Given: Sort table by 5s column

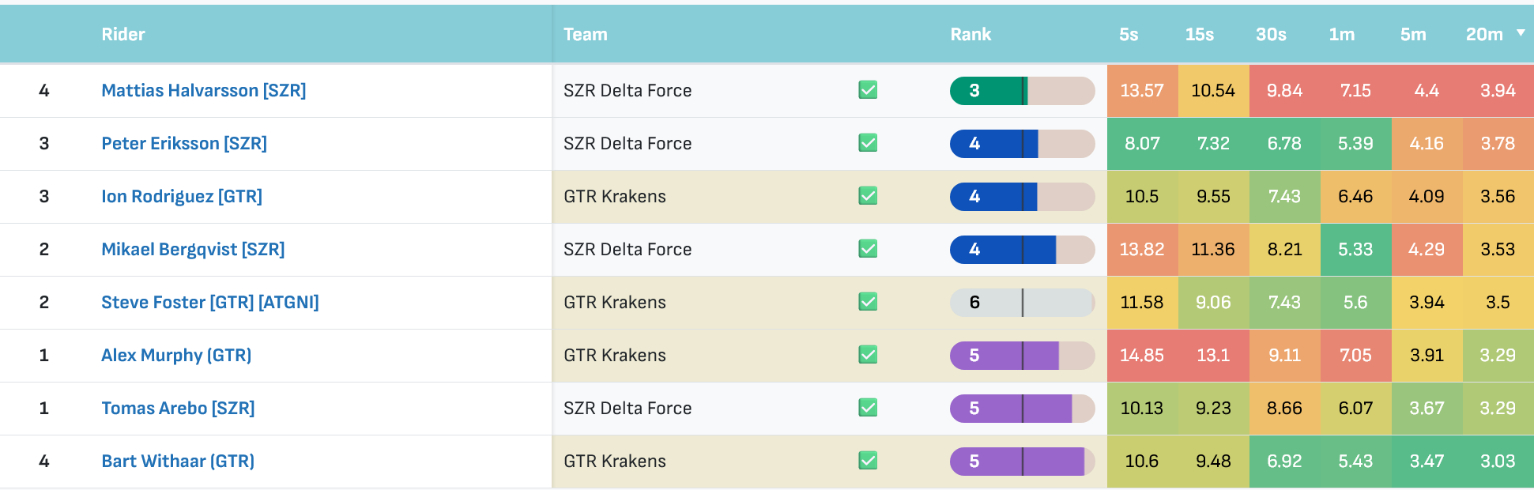Looking at the screenshot, I should [1129, 35].
